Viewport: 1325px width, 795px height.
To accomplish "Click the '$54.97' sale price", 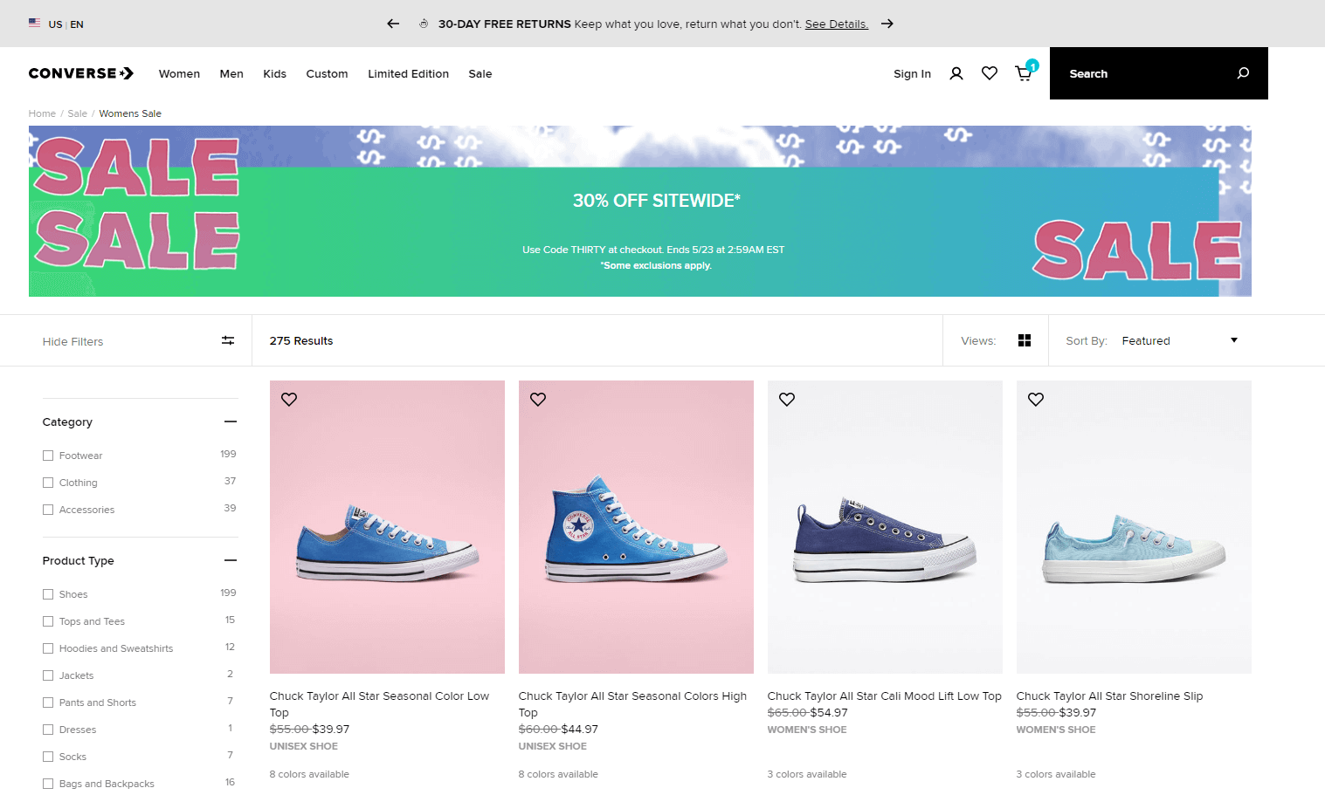I will (x=829, y=713).
